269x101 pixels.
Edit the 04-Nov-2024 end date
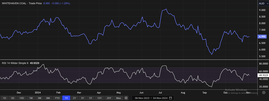(160, 98)
